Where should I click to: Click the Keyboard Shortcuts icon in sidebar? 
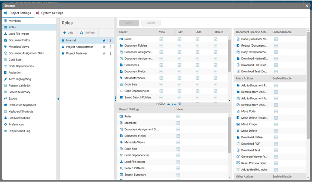coord(6,112)
